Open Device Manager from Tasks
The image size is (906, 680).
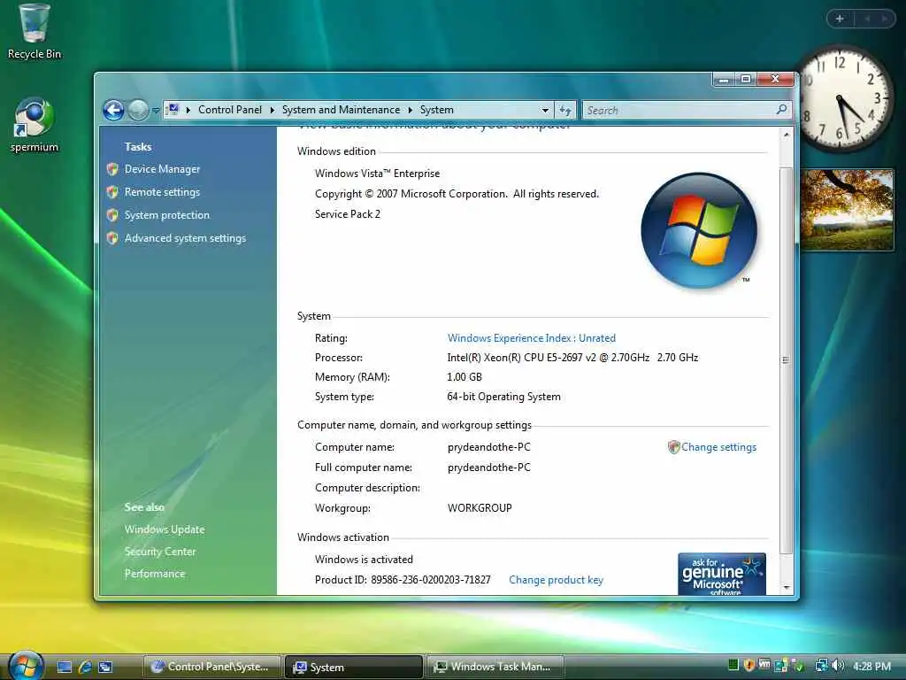pyautogui.click(x=163, y=169)
